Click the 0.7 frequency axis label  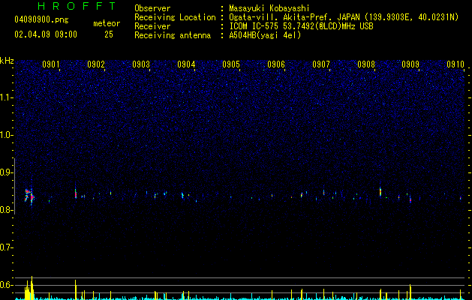tap(6, 247)
